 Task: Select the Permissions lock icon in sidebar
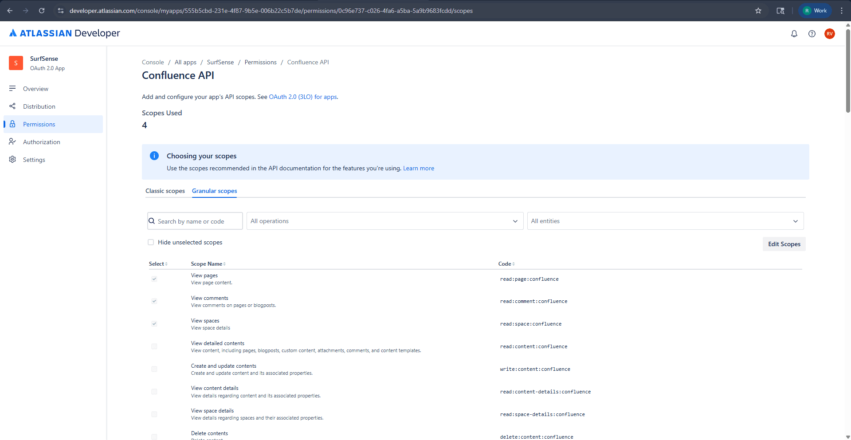(12, 124)
